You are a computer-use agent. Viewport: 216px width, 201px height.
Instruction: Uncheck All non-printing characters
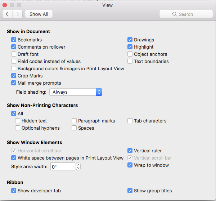[14, 114]
